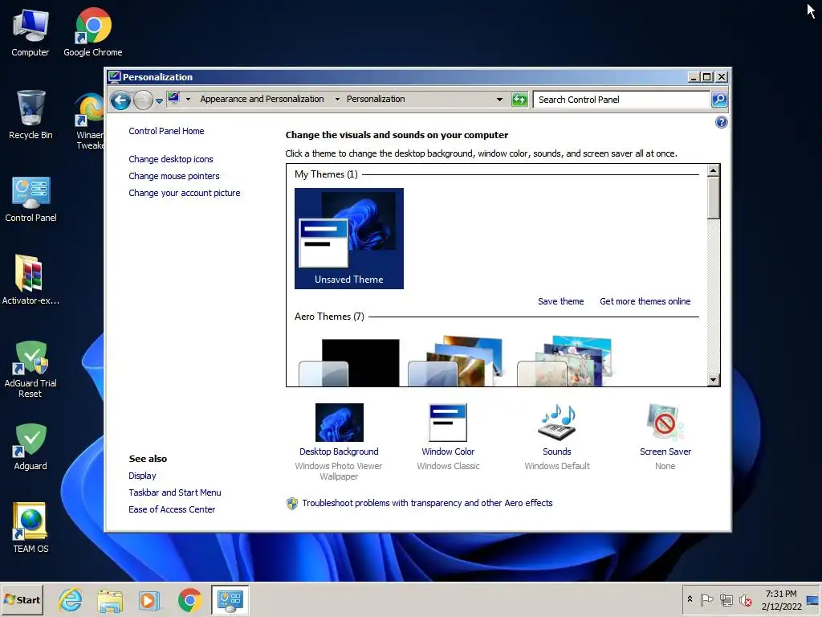This screenshot has width=822, height=617.
Task: Select the Computer desktop icon
Action: point(31,32)
